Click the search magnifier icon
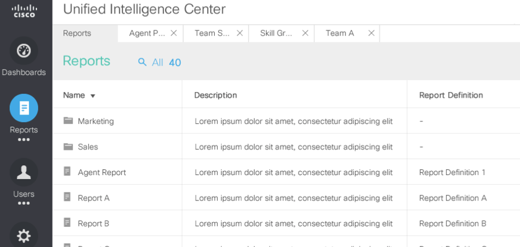Screen dimensions: 520x247 coord(142,62)
